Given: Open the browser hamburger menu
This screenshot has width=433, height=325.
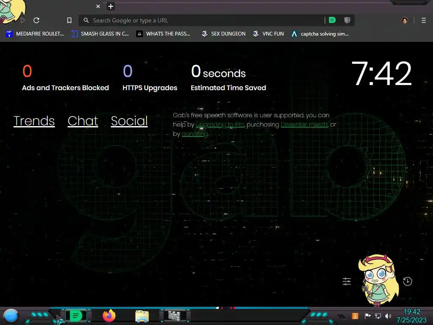Looking at the screenshot, I should tap(424, 20).
